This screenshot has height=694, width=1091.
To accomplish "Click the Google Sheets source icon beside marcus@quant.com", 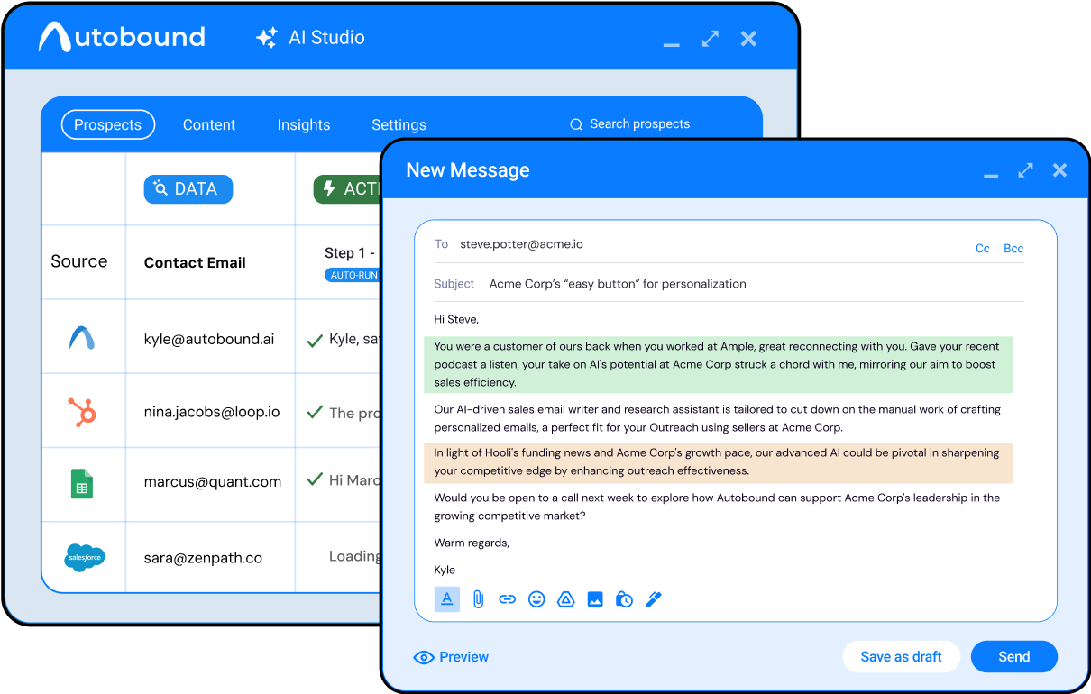I will (x=82, y=484).
